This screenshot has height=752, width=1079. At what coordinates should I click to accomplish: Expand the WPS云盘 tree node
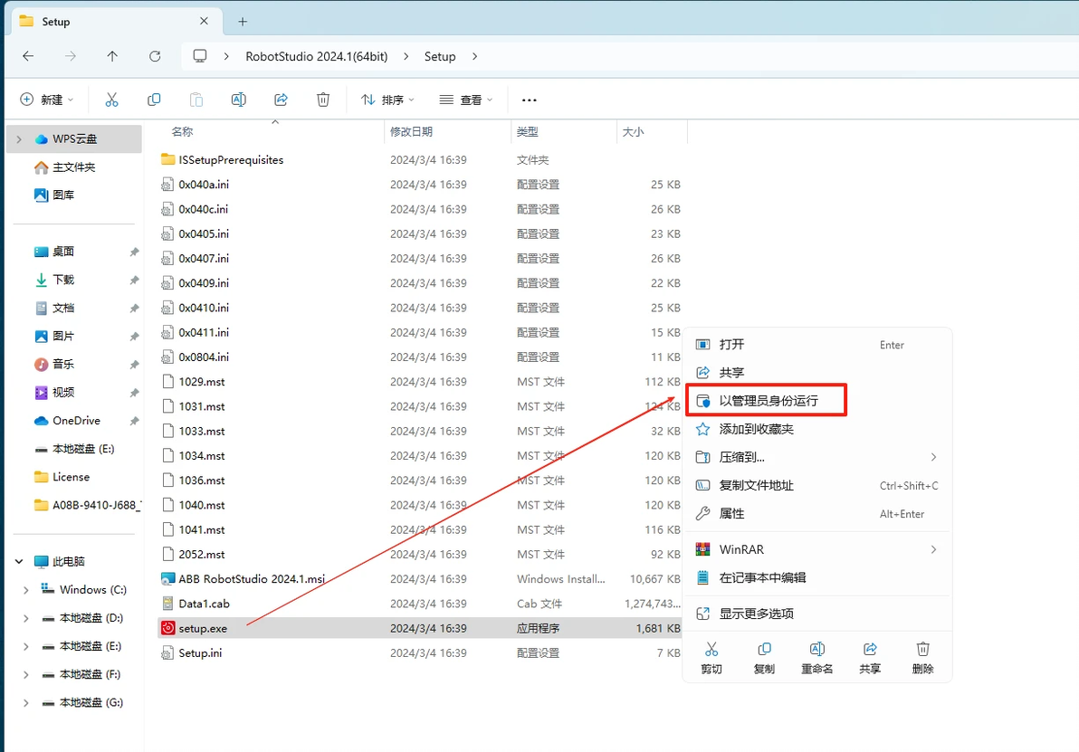19,139
